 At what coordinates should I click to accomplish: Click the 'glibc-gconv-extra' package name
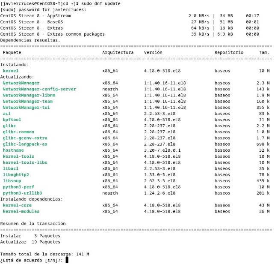pos(25,138)
